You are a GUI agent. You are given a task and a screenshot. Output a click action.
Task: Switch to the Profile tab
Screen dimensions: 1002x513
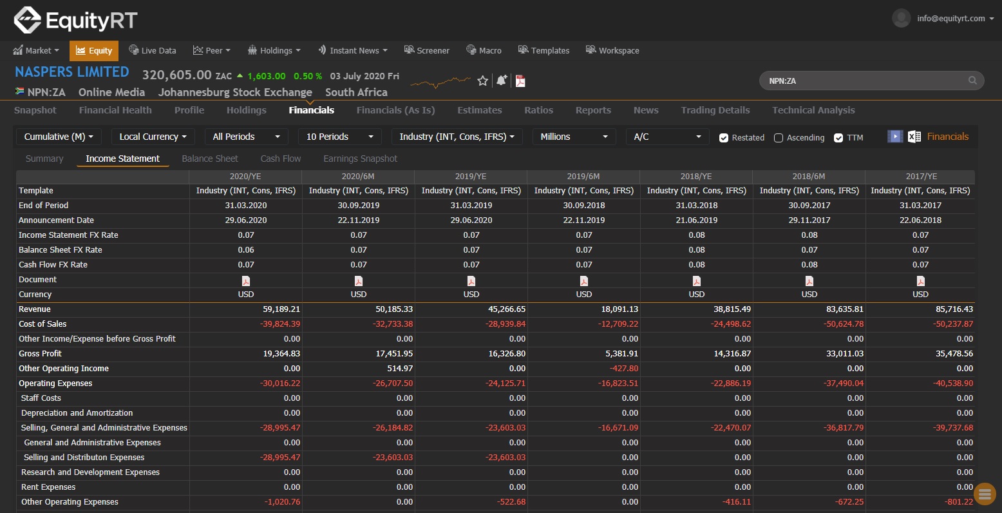tap(189, 110)
